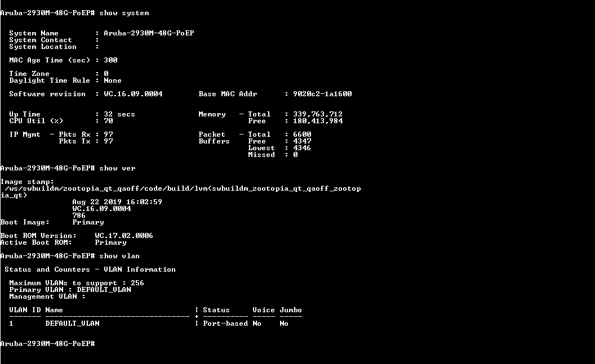The width and height of the screenshot is (595, 364).
Task: Select Memory Total value 339,763,712
Action: tap(318, 114)
